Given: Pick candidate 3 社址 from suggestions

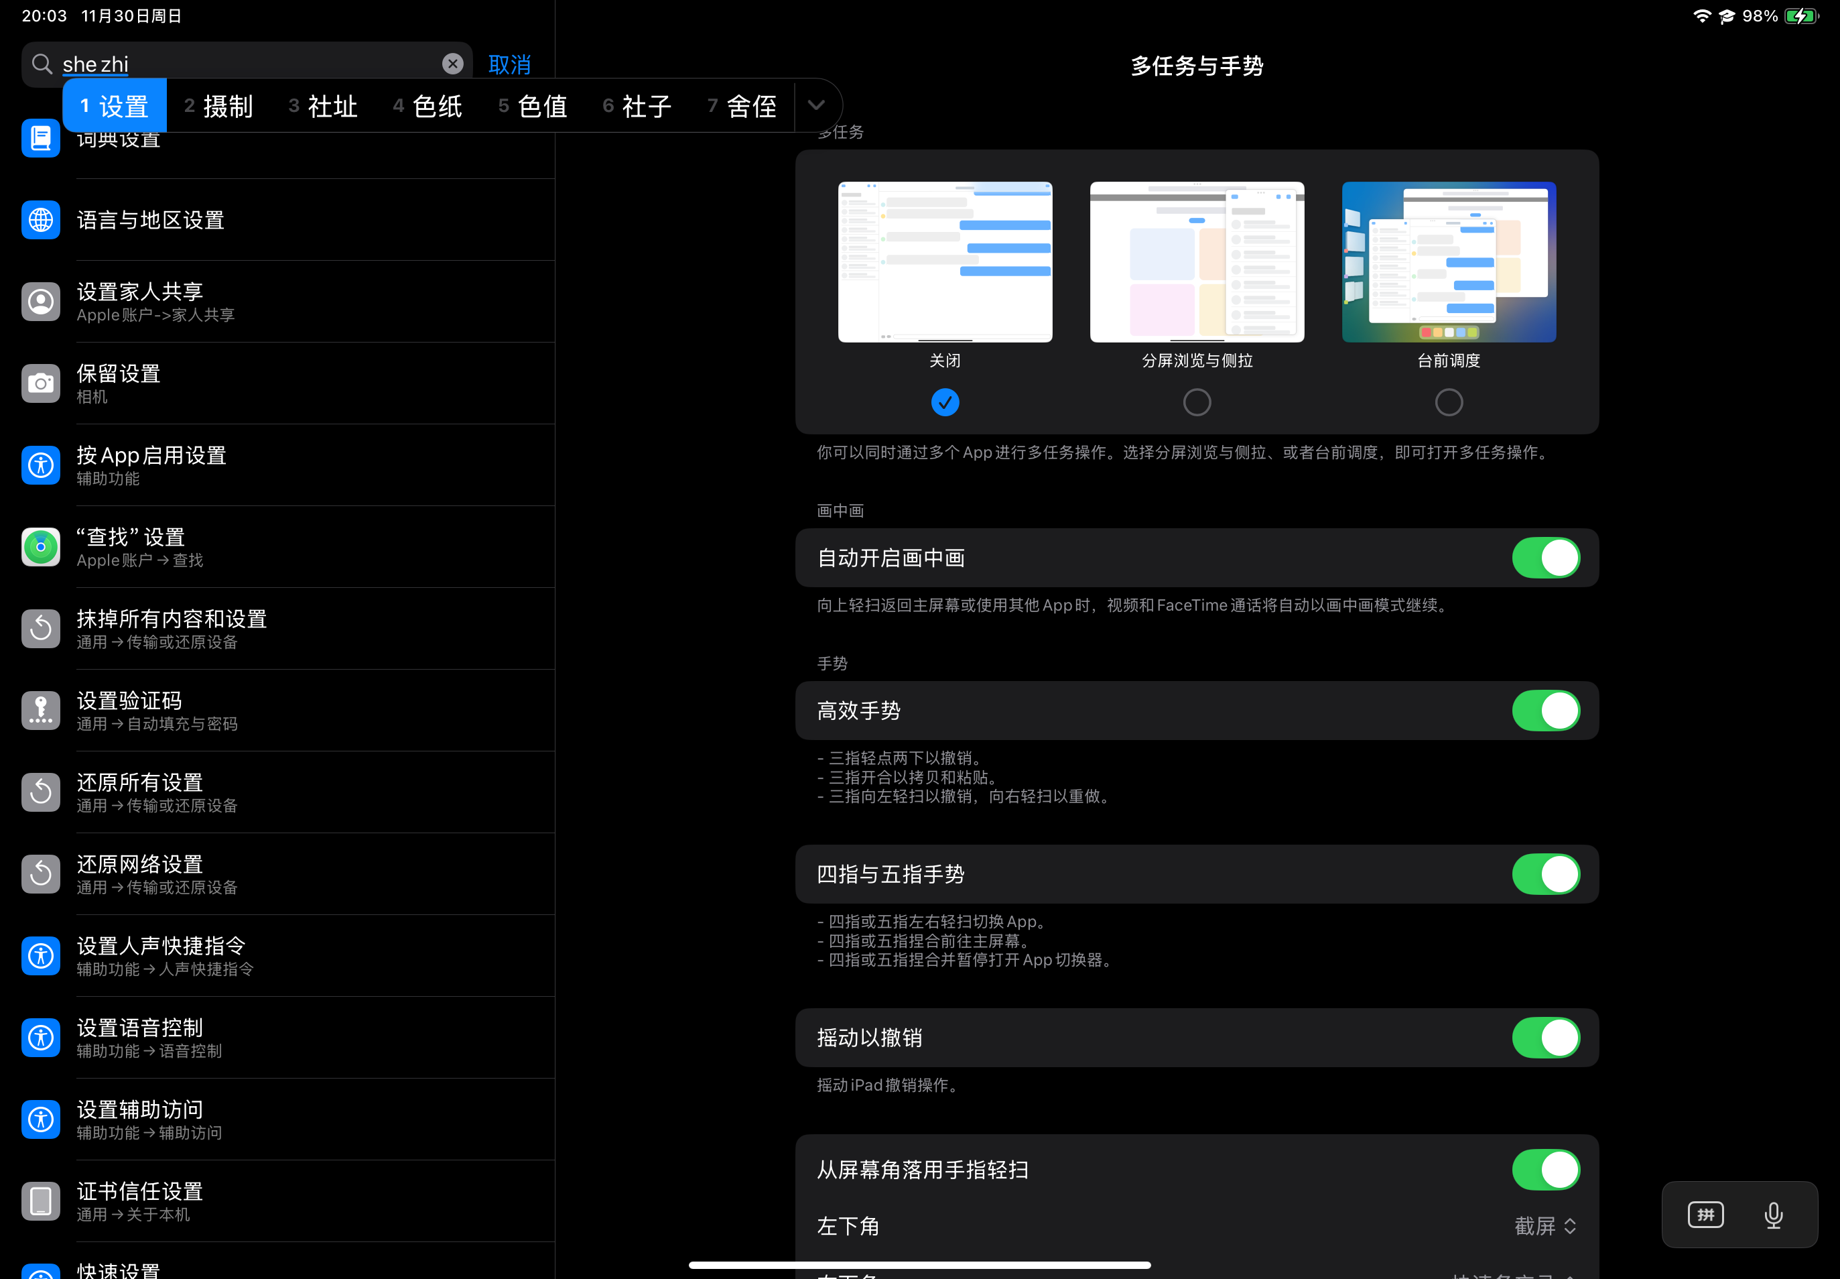Looking at the screenshot, I should [x=323, y=106].
